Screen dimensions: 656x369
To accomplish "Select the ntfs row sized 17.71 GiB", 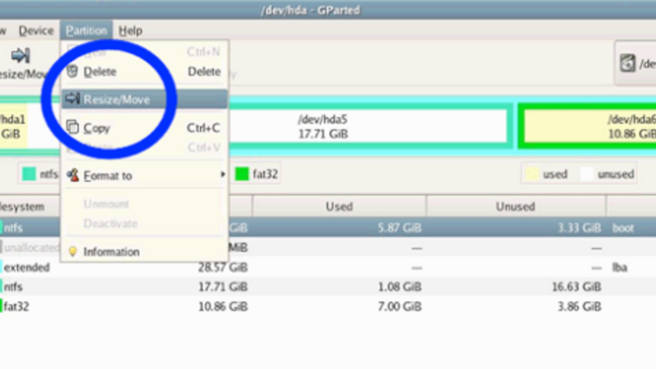I will click(x=328, y=287).
